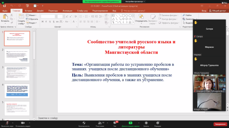Decrease font size with the smaller A icon
Image resolution: width=229 pixels, height=128 pixels.
point(71,17)
